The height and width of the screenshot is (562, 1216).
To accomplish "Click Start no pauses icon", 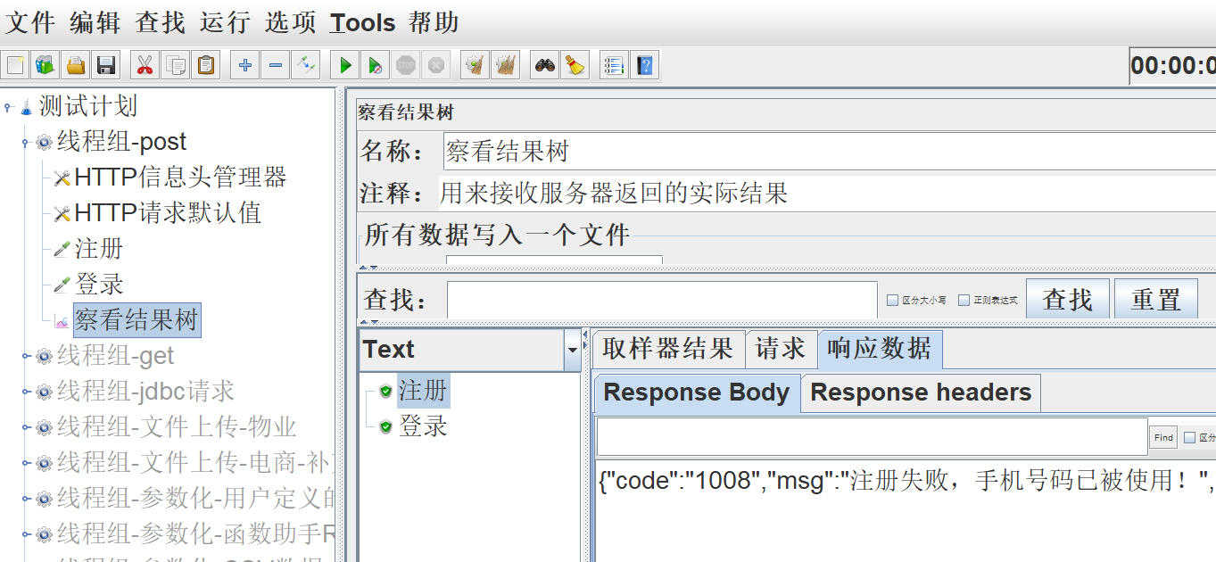I will pyautogui.click(x=376, y=65).
